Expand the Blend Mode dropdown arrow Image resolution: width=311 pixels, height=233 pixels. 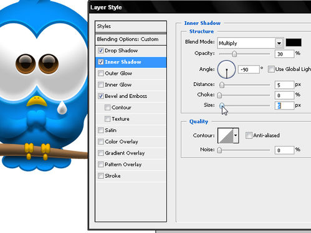click(279, 43)
